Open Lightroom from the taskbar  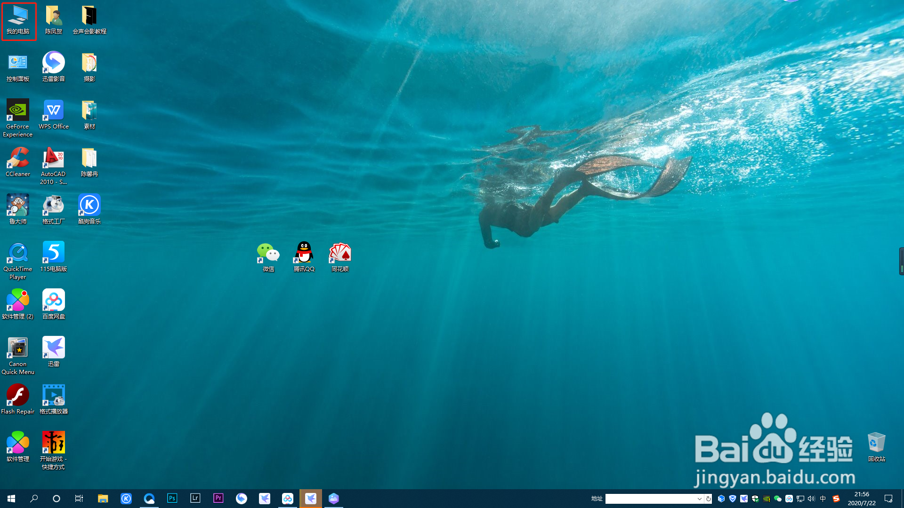[x=195, y=498]
